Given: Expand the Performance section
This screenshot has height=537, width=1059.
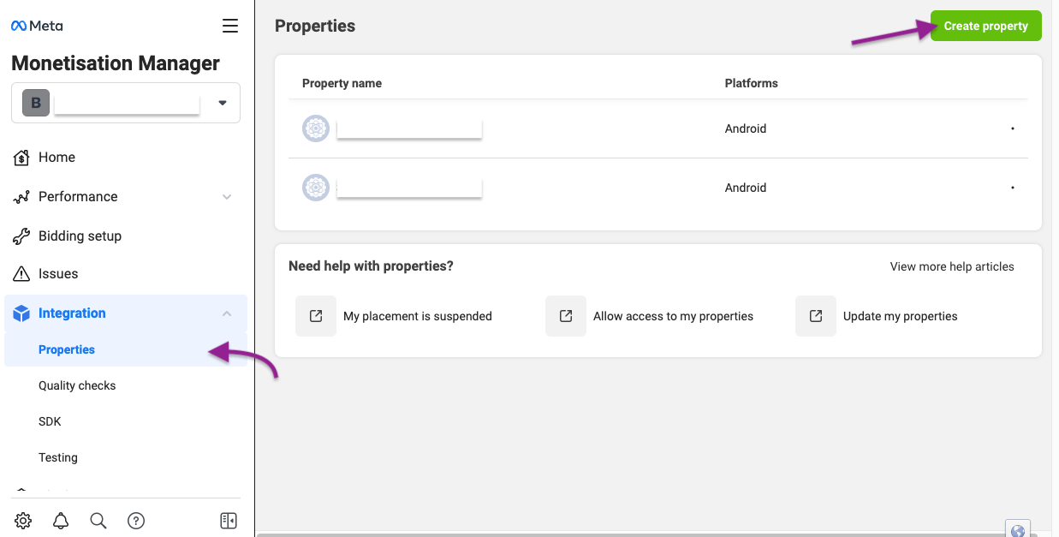Looking at the screenshot, I should [x=226, y=196].
